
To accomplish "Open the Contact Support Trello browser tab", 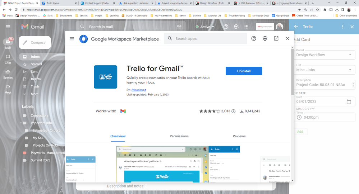I will coord(97,3).
